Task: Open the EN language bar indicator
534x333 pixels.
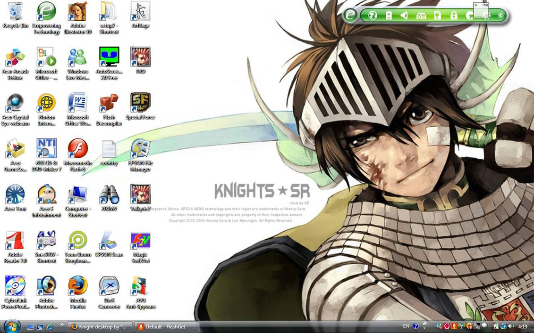Action: click(x=406, y=326)
